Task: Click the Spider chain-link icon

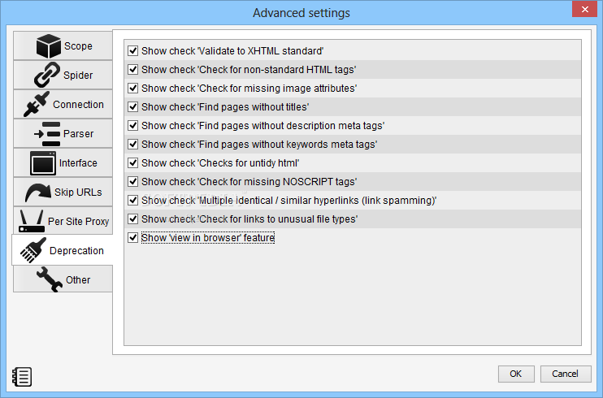Action: click(47, 75)
